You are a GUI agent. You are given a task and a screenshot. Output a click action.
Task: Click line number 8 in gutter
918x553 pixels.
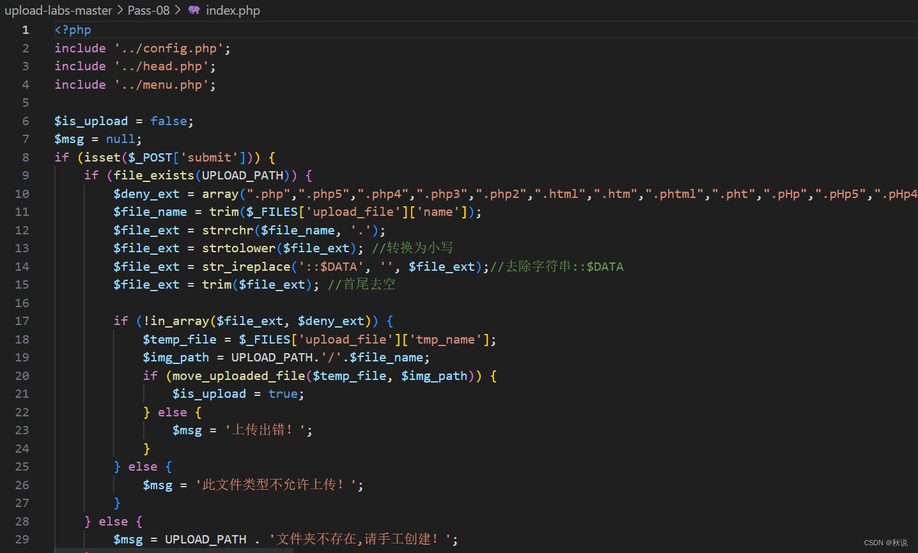point(26,157)
